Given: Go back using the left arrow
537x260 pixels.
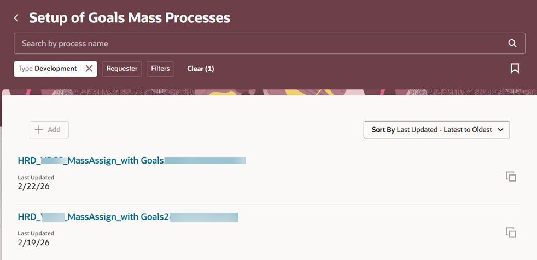Looking at the screenshot, I should pyautogui.click(x=16, y=19).
